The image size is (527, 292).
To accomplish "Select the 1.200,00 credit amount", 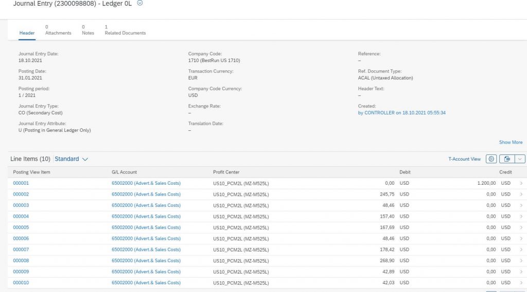I will click(486, 183).
